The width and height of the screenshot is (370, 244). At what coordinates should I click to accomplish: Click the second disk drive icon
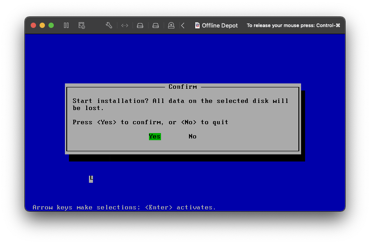point(156,25)
